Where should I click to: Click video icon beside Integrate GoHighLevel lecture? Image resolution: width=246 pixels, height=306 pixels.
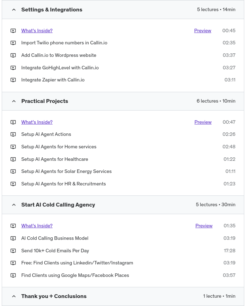pyautogui.click(x=13, y=68)
